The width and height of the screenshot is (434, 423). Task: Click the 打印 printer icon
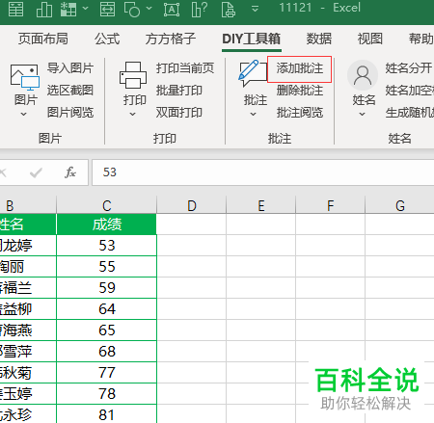click(x=133, y=75)
